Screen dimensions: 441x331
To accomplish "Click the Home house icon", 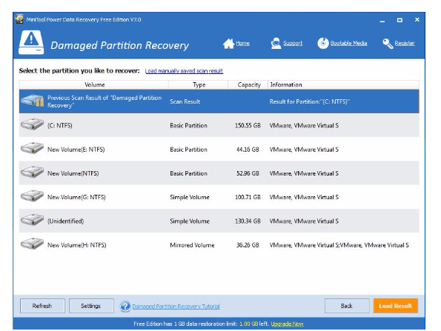I will click(228, 43).
